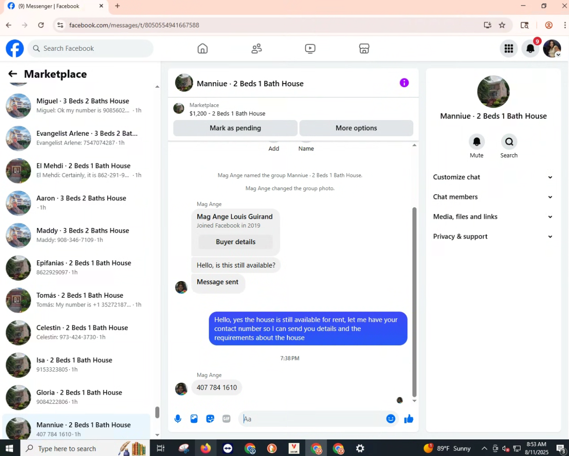
Task: View Buyer details for Mag Ange
Action: [x=236, y=242]
